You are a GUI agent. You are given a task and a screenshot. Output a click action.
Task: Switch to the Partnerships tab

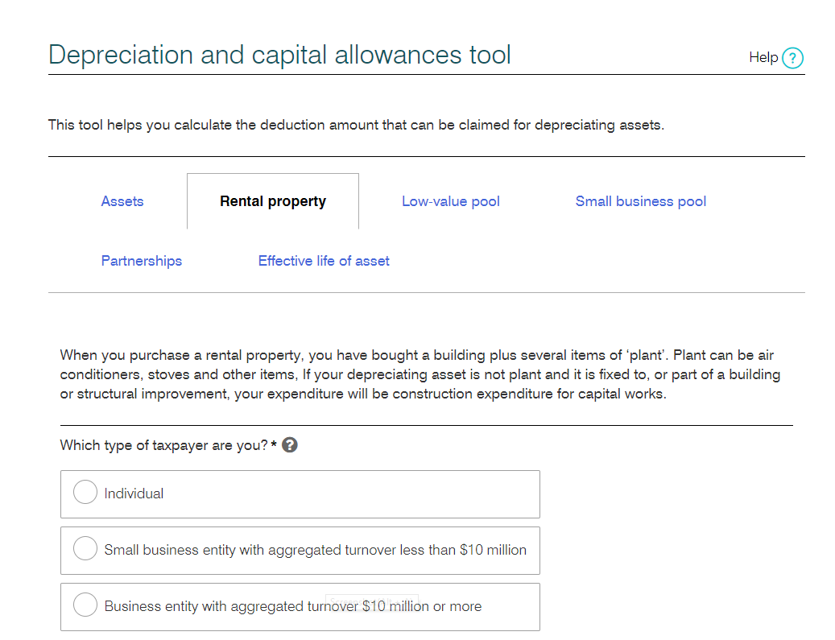(x=142, y=261)
